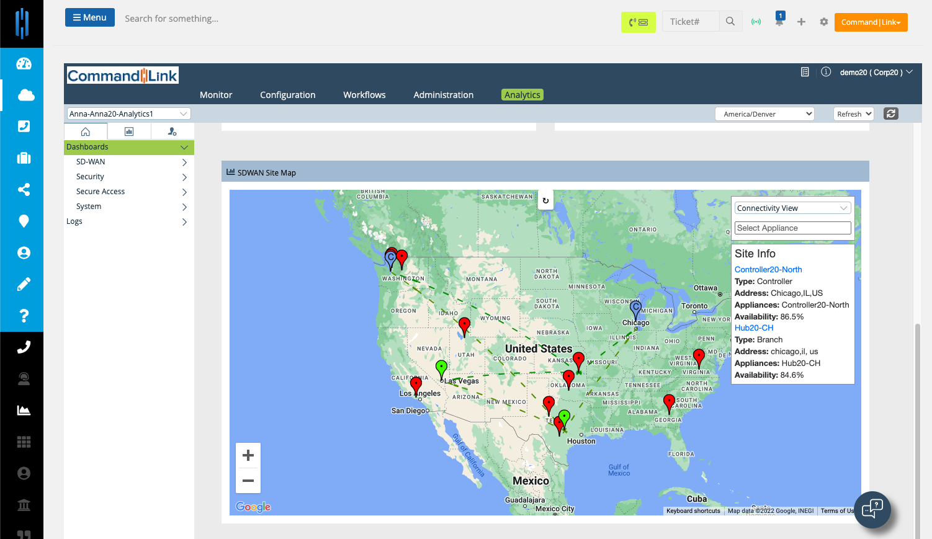Click the dashboard gauge sidebar icon
The width and height of the screenshot is (932, 539).
pyautogui.click(x=24, y=63)
